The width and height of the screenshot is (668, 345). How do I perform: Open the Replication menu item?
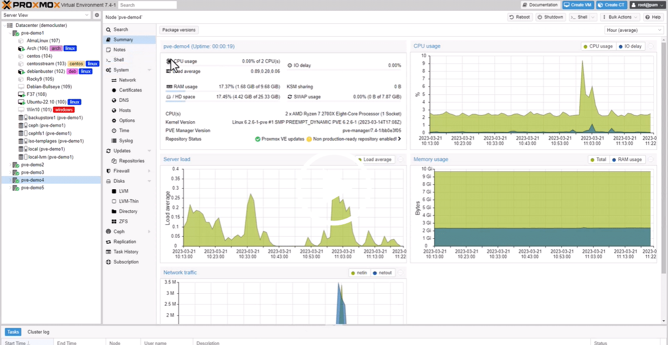coord(129,241)
